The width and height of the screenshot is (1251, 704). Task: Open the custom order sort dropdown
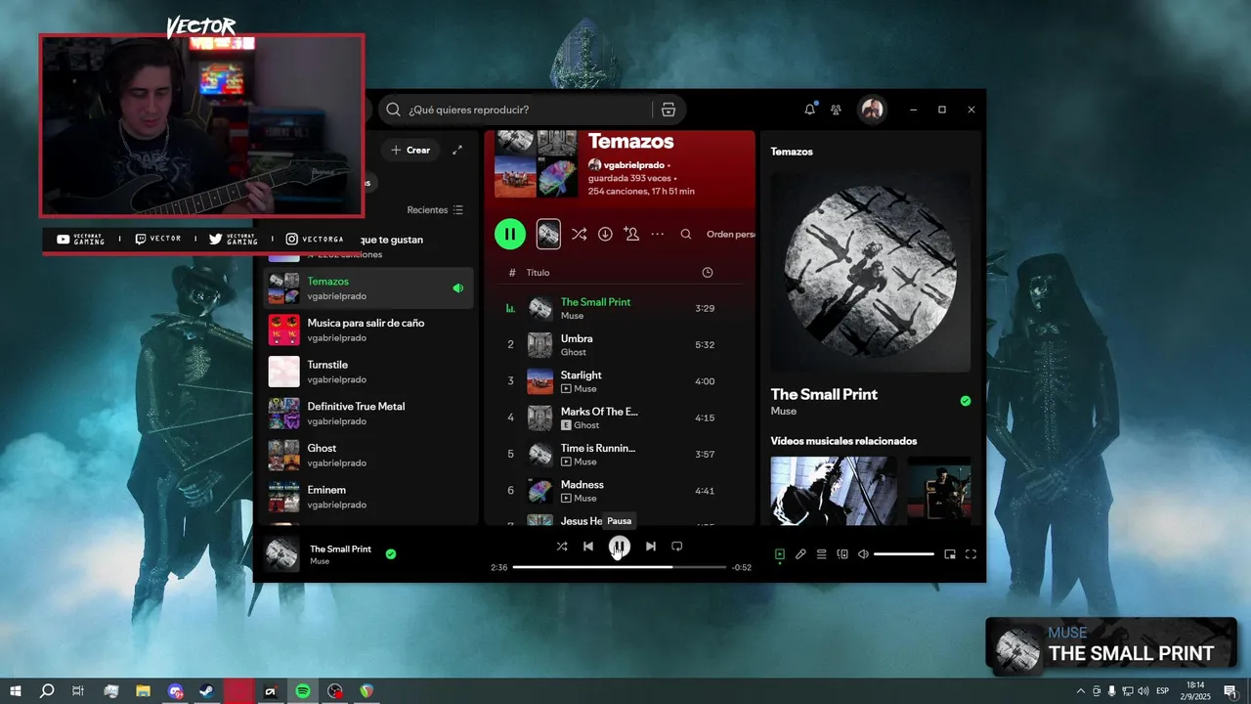731,235
